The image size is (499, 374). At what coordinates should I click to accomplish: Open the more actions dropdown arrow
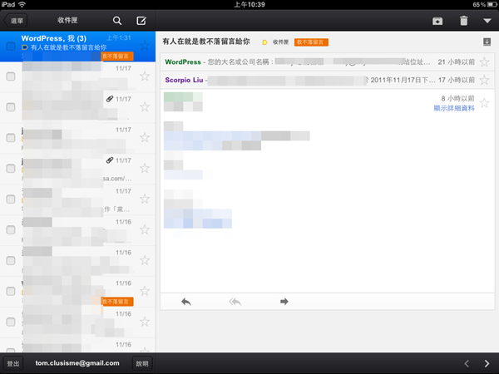[x=487, y=21]
